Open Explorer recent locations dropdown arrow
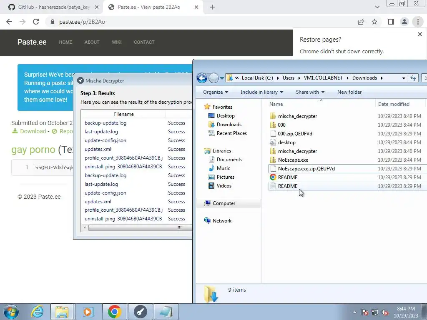Screen dimensions: 427x320 tap(222, 78)
